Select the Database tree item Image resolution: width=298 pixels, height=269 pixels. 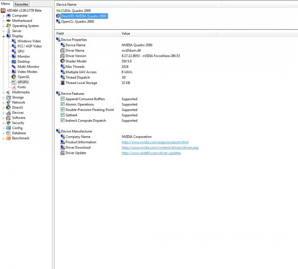pyautogui.click(x=19, y=133)
